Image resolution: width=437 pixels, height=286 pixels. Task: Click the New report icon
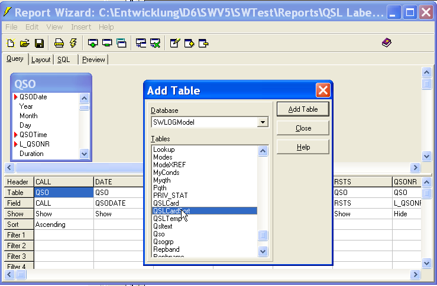click(x=11, y=43)
